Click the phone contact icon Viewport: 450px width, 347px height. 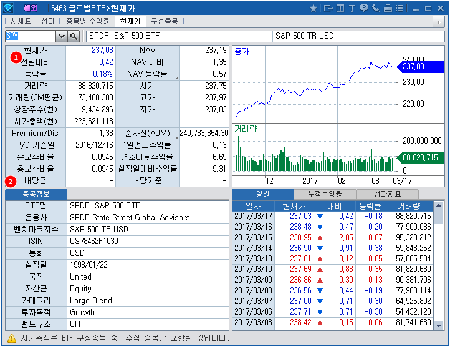pyautogui.click(x=376, y=8)
